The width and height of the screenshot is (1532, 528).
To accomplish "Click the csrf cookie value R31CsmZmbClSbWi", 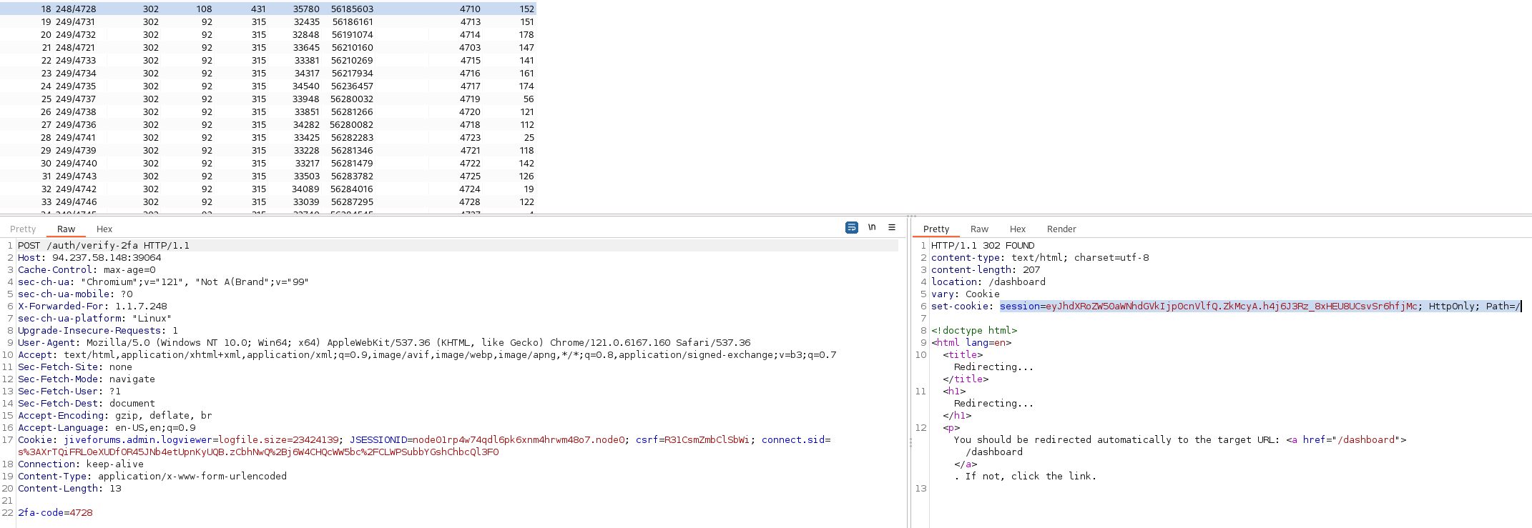I will tap(707, 439).
